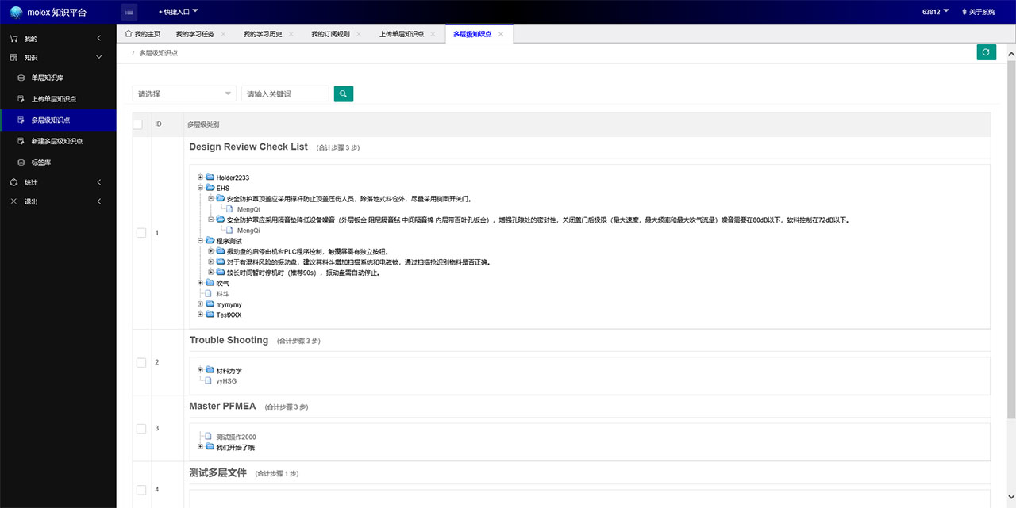Screen dimensions: 1016x508
Task: Click the green refresh icon button
Action: pos(986,52)
